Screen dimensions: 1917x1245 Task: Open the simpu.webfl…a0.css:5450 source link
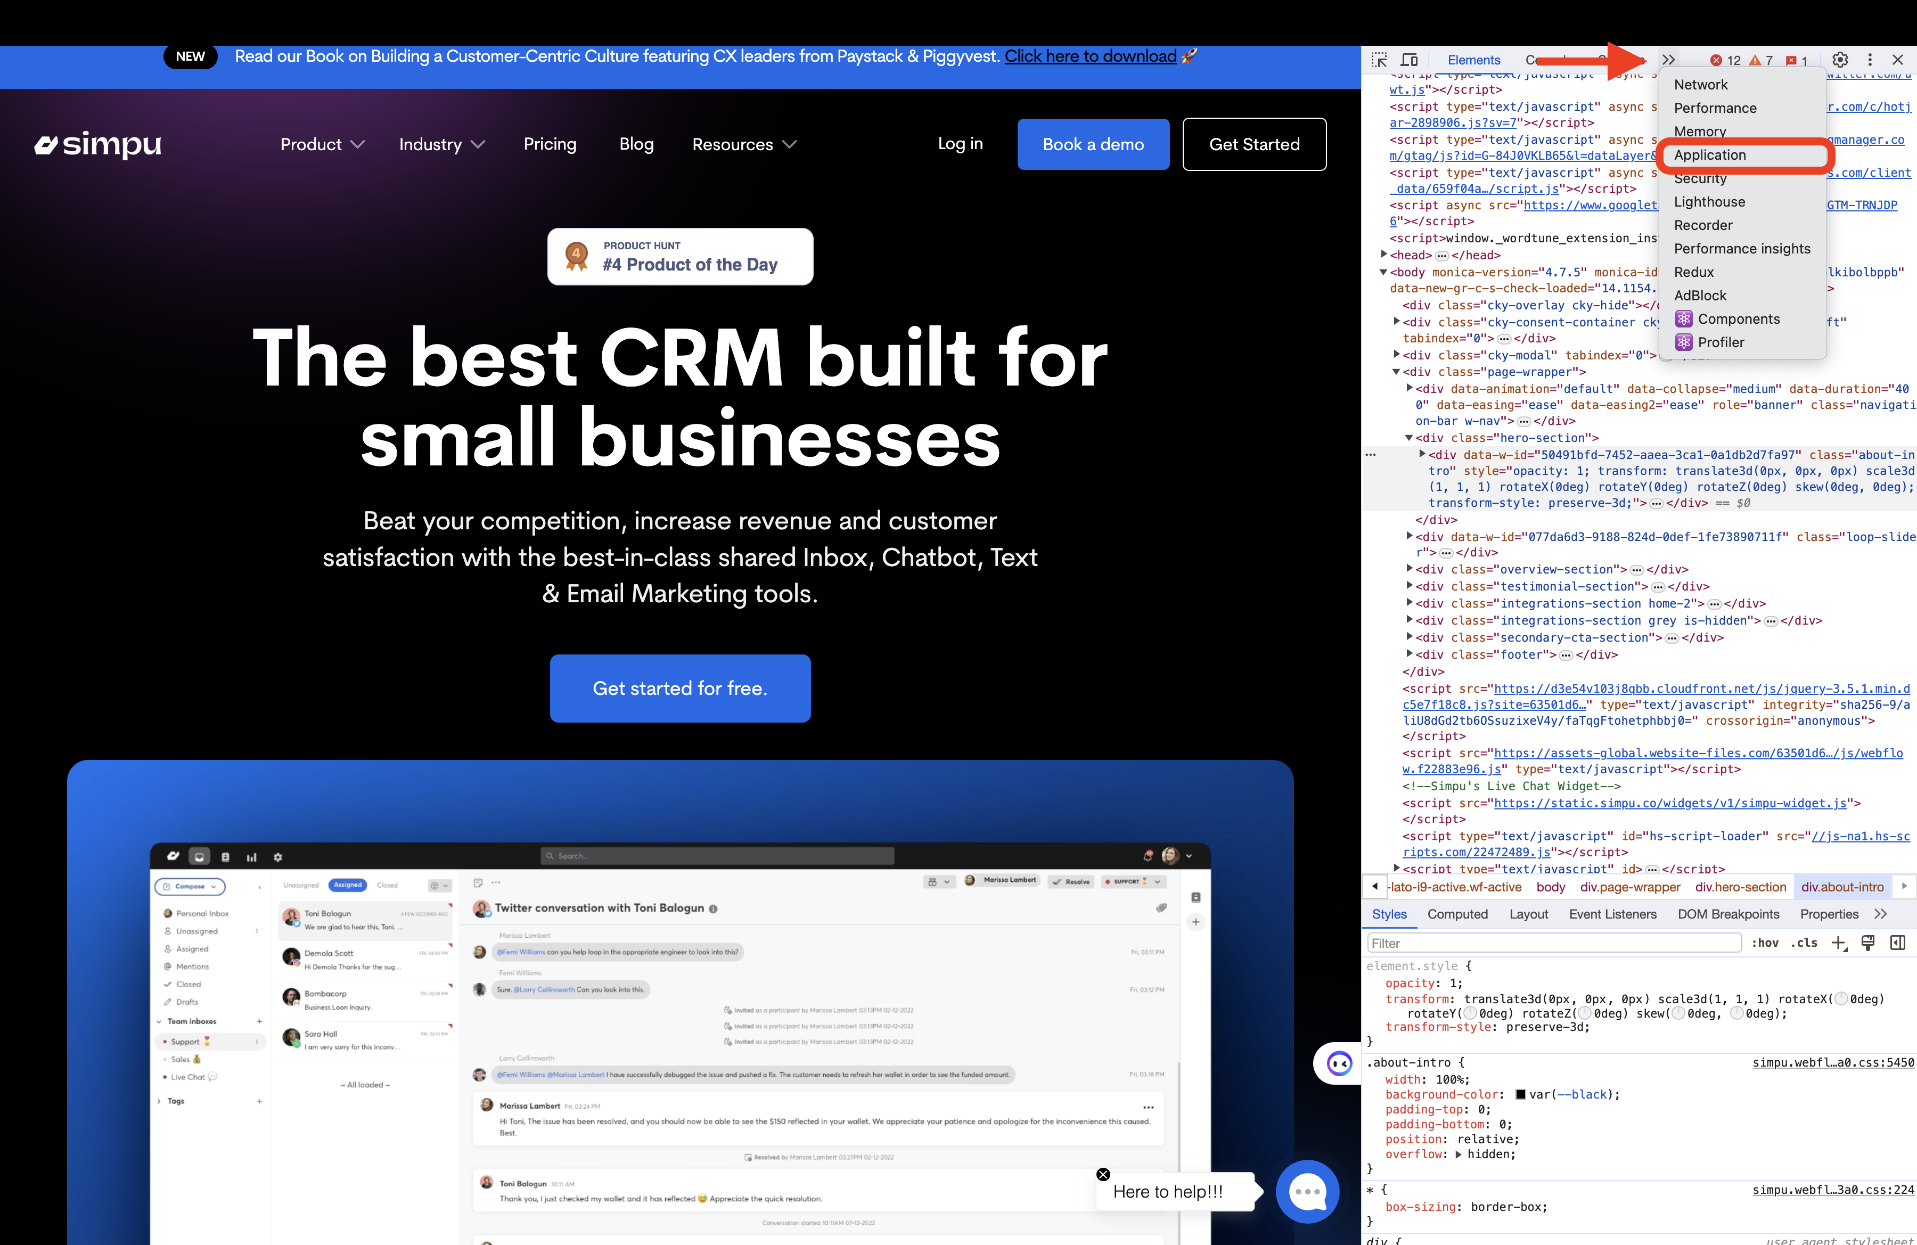pyautogui.click(x=1833, y=1063)
